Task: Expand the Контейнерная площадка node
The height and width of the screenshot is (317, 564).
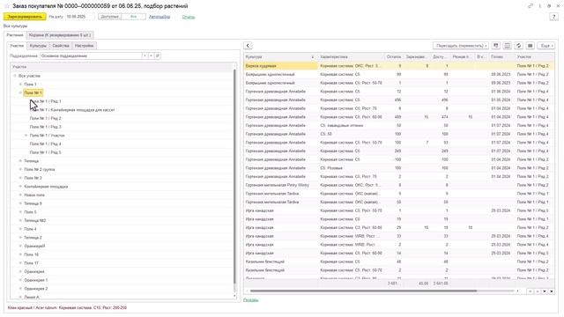Action: pos(20,187)
